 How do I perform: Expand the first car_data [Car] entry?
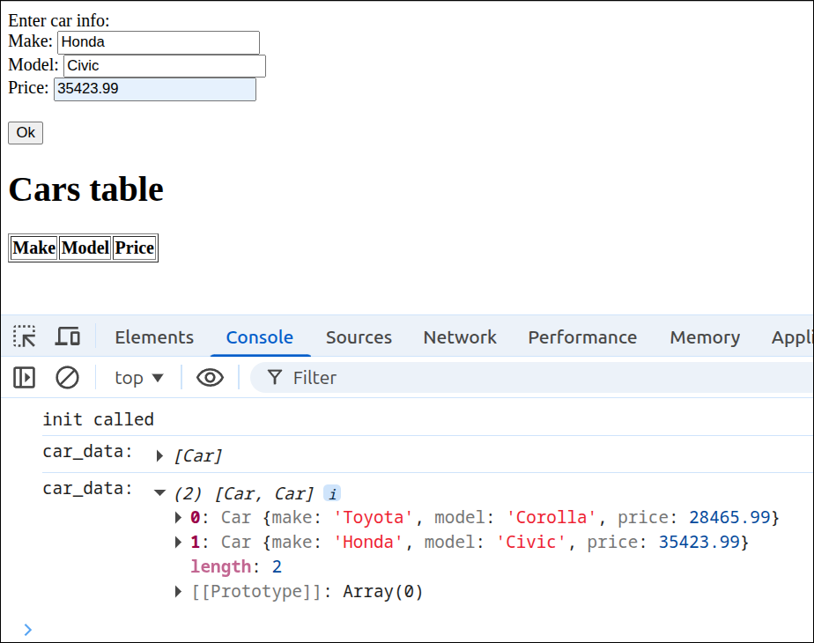pos(159,455)
